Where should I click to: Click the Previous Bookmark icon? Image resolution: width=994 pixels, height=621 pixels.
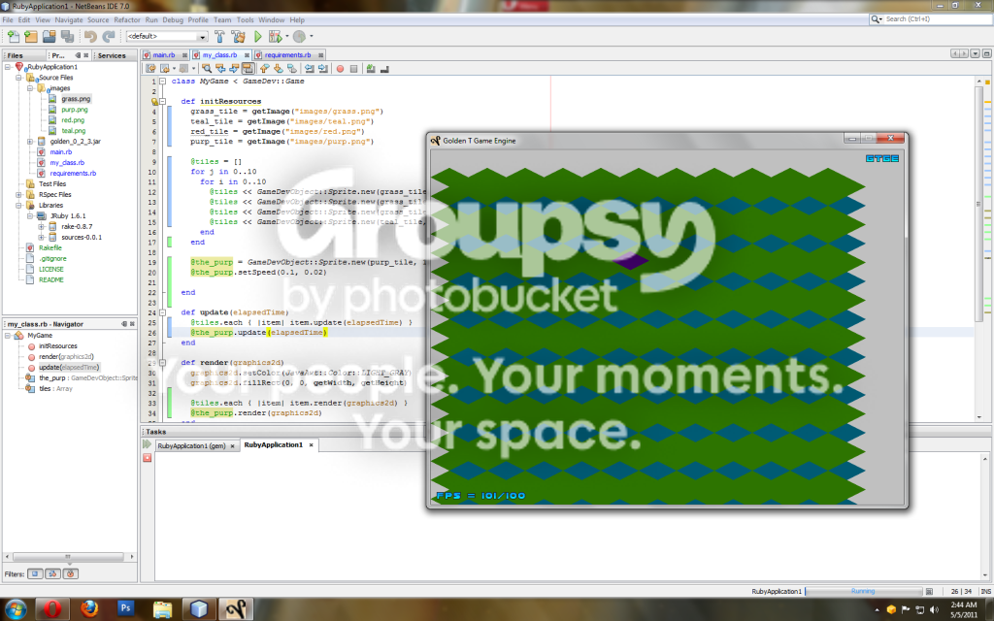pyautogui.click(x=264, y=69)
